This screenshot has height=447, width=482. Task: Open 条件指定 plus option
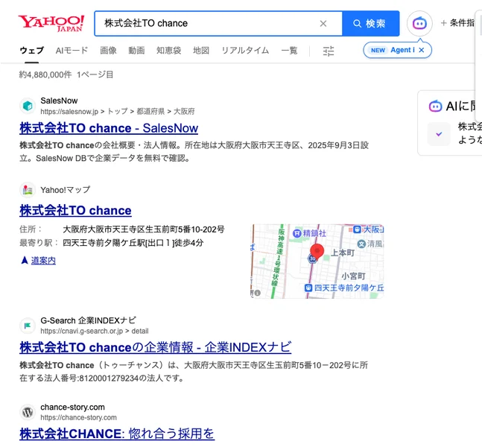(x=458, y=23)
